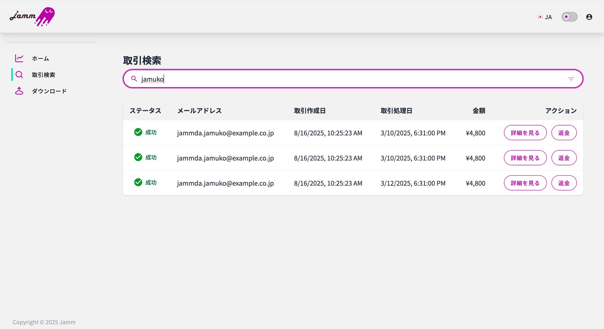Click the 金額 column header
This screenshot has height=329, width=604.
click(x=479, y=111)
